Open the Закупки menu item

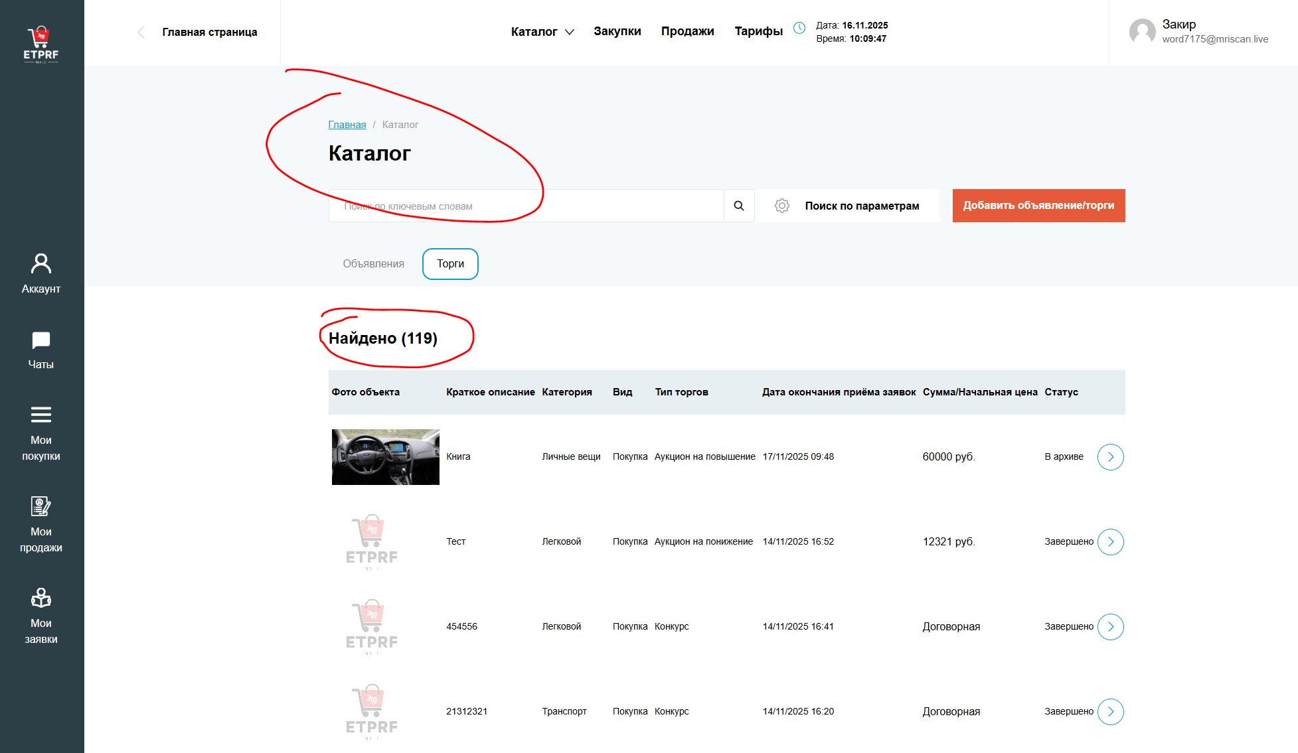tap(617, 31)
